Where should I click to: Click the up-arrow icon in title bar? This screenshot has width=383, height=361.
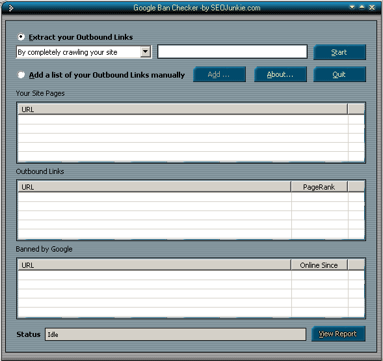pos(362,7)
